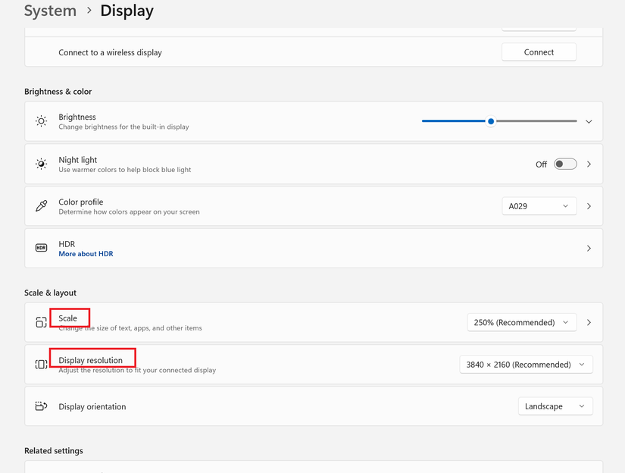625x473 pixels.
Task: Open the Color profile A029 dropdown
Action: pyautogui.click(x=539, y=206)
